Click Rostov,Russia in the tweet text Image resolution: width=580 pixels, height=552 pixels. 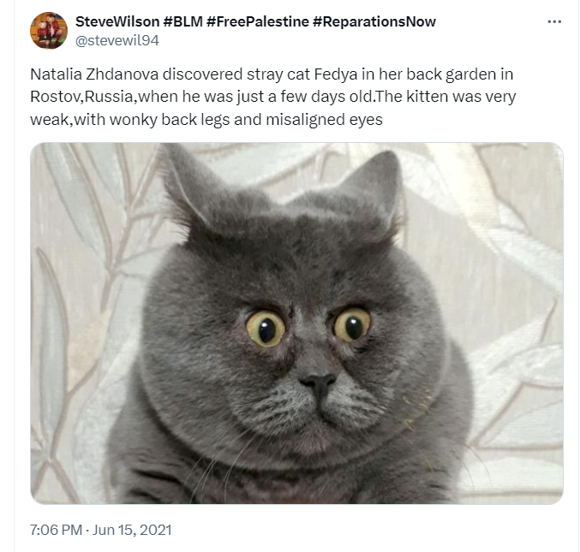pyautogui.click(x=84, y=97)
